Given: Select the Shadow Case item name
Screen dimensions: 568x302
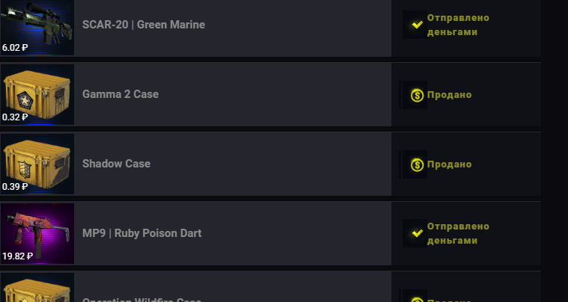Looking at the screenshot, I should click(116, 164).
